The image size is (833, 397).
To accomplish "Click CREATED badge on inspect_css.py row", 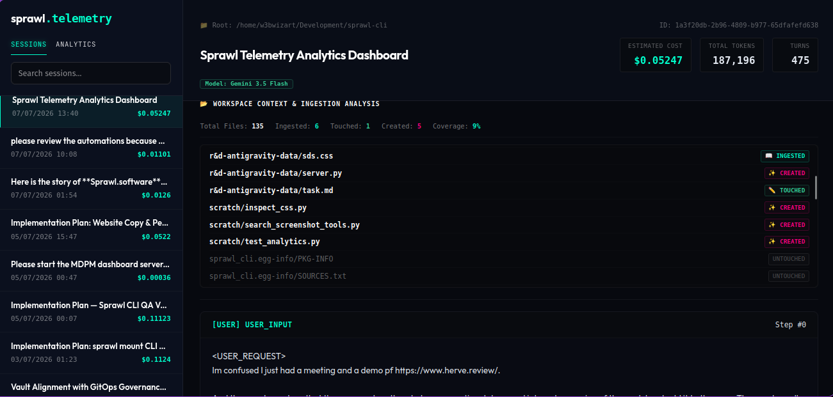I will point(787,208).
